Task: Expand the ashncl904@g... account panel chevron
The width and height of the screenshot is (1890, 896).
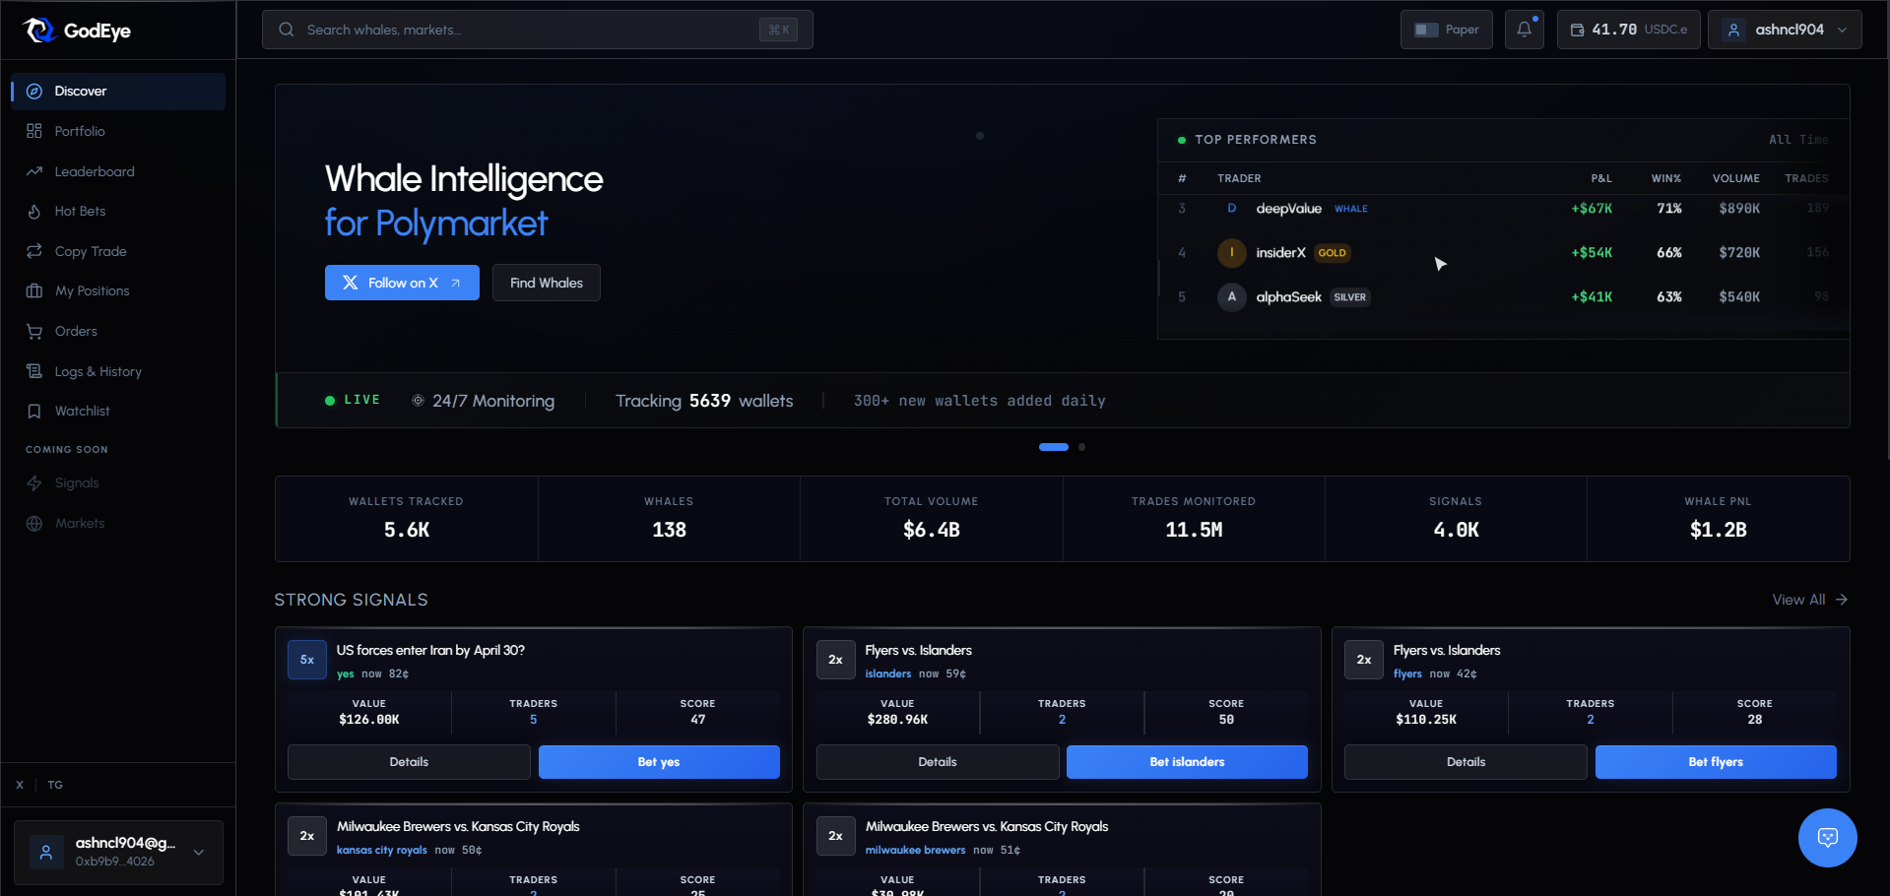Action: (x=198, y=853)
